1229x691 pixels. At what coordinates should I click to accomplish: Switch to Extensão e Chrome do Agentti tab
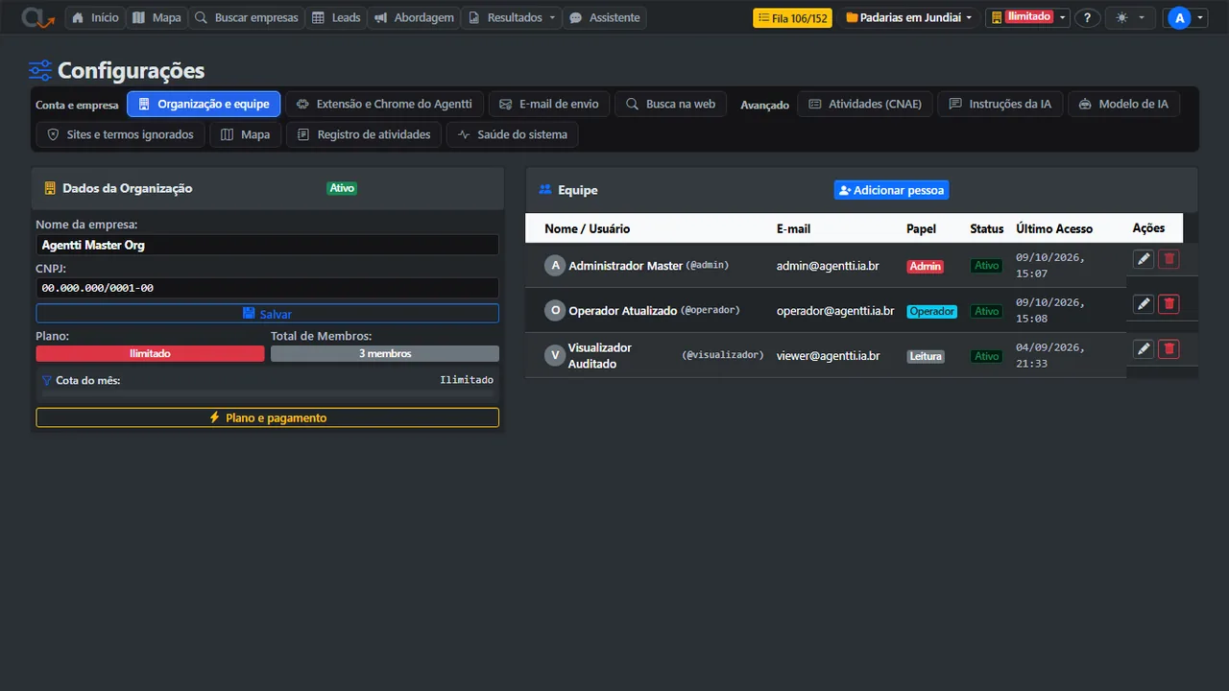pyautogui.click(x=384, y=104)
